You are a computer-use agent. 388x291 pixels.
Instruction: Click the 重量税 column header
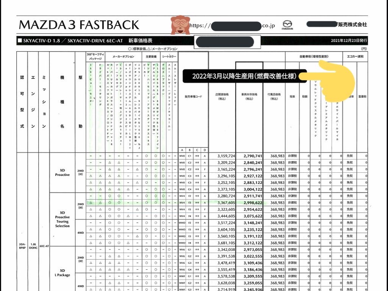[x=362, y=97]
